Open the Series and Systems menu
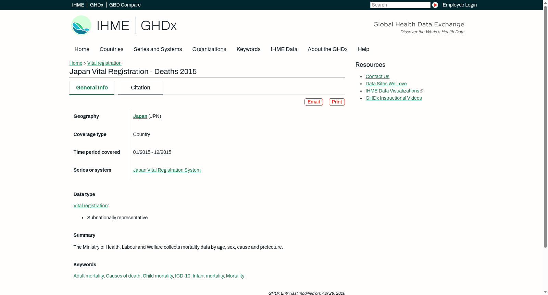 coord(158,49)
